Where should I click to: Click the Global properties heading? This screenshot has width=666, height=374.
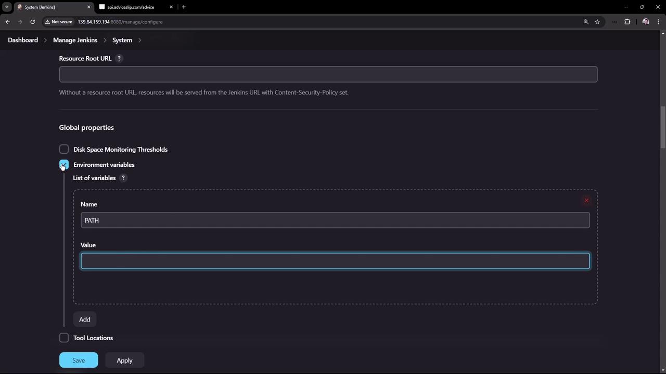[86, 127]
